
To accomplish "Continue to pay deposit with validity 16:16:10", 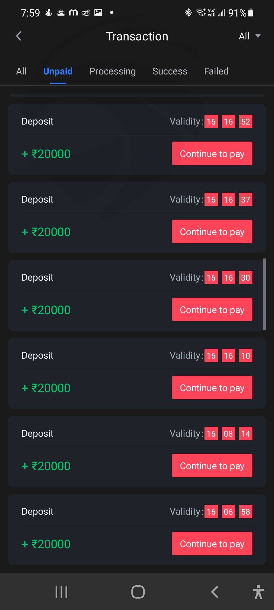I will (x=212, y=388).
